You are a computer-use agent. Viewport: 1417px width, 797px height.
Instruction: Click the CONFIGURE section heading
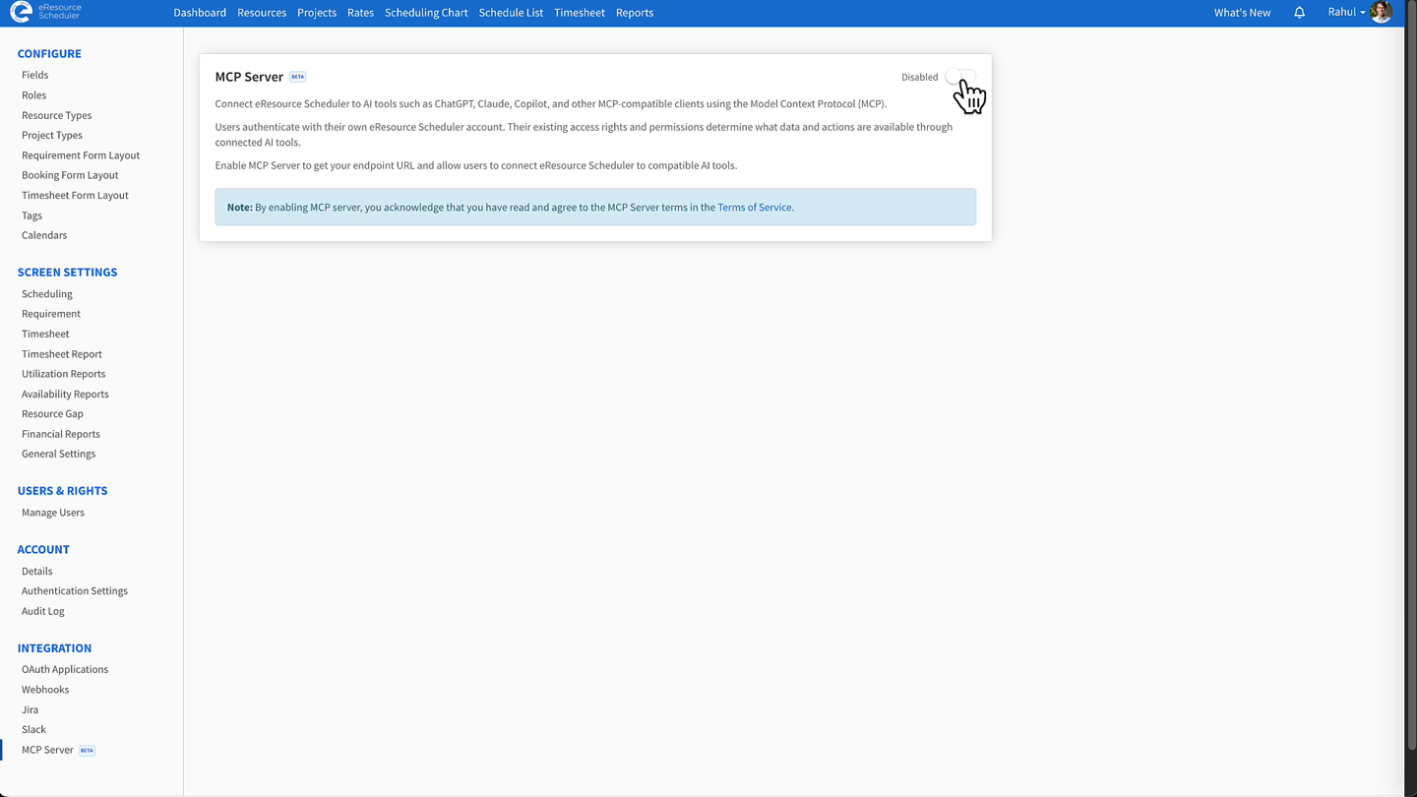(x=49, y=54)
